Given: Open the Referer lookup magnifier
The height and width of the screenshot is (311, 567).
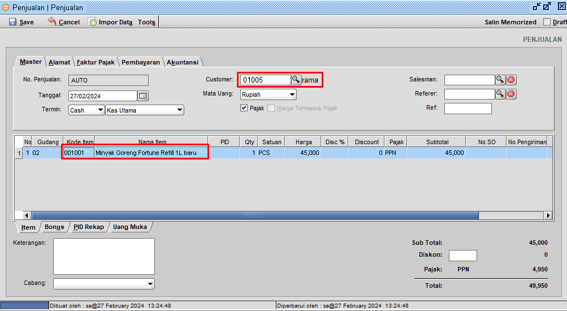Looking at the screenshot, I should 500,94.
